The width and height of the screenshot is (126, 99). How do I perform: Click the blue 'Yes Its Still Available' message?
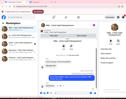coord(72,78)
